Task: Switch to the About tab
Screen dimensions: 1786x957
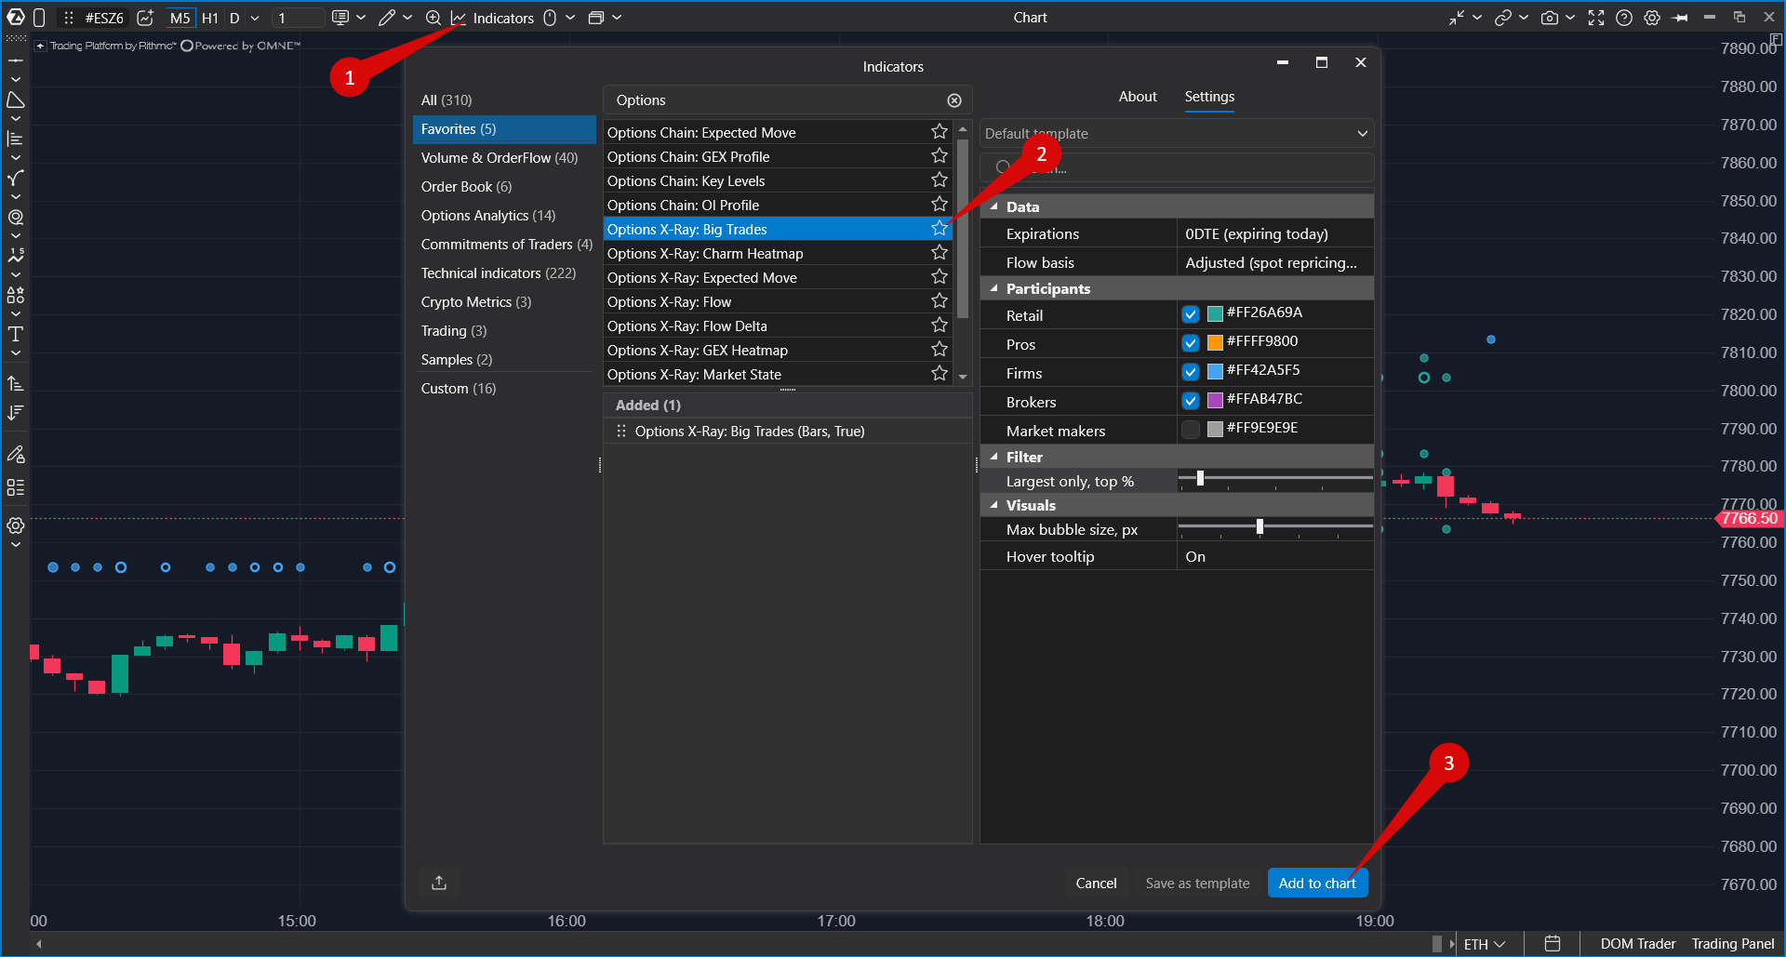Action: pyautogui.click(x=1138, y=97)
